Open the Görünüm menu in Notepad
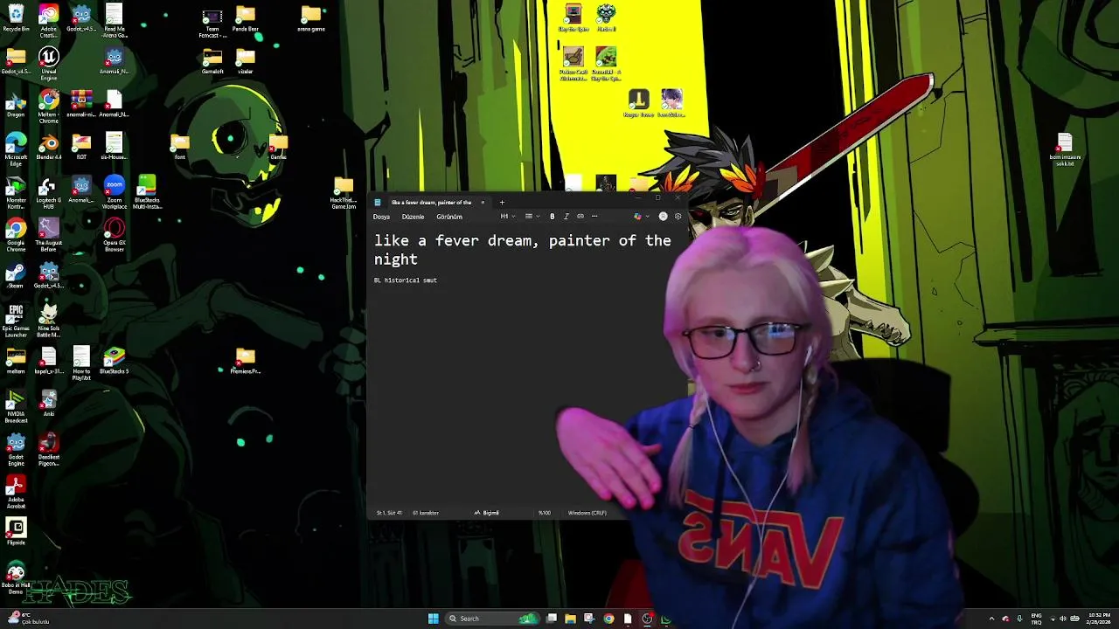Image resolution: width=1119 pixels, height=629 pixels. pyautogui.click(x=449, y=217)
